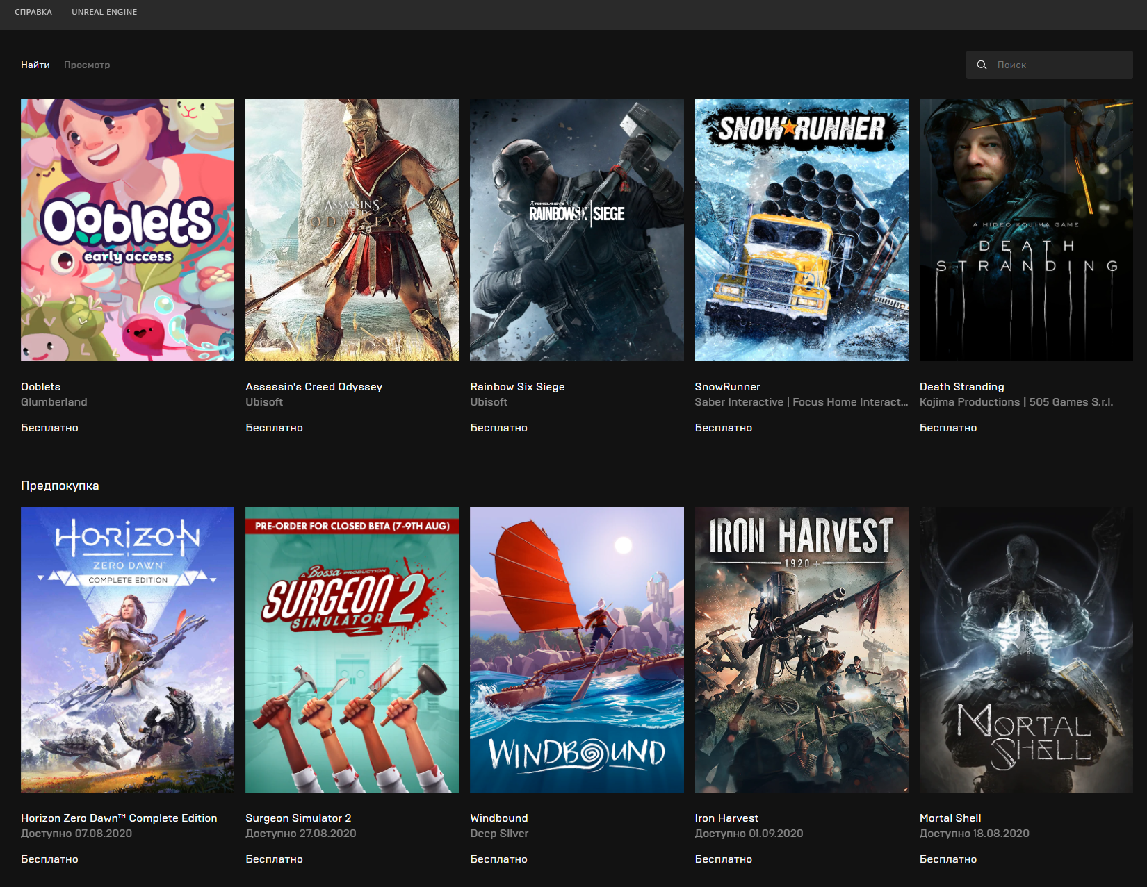
Task: Switch to the Просмотр tab
Action: pos(87,65)
